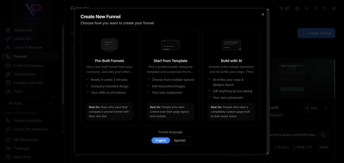Click the Funnels sidebar icon
The width and height of the screenshot is (344, 163).
[x=8, y=56]
